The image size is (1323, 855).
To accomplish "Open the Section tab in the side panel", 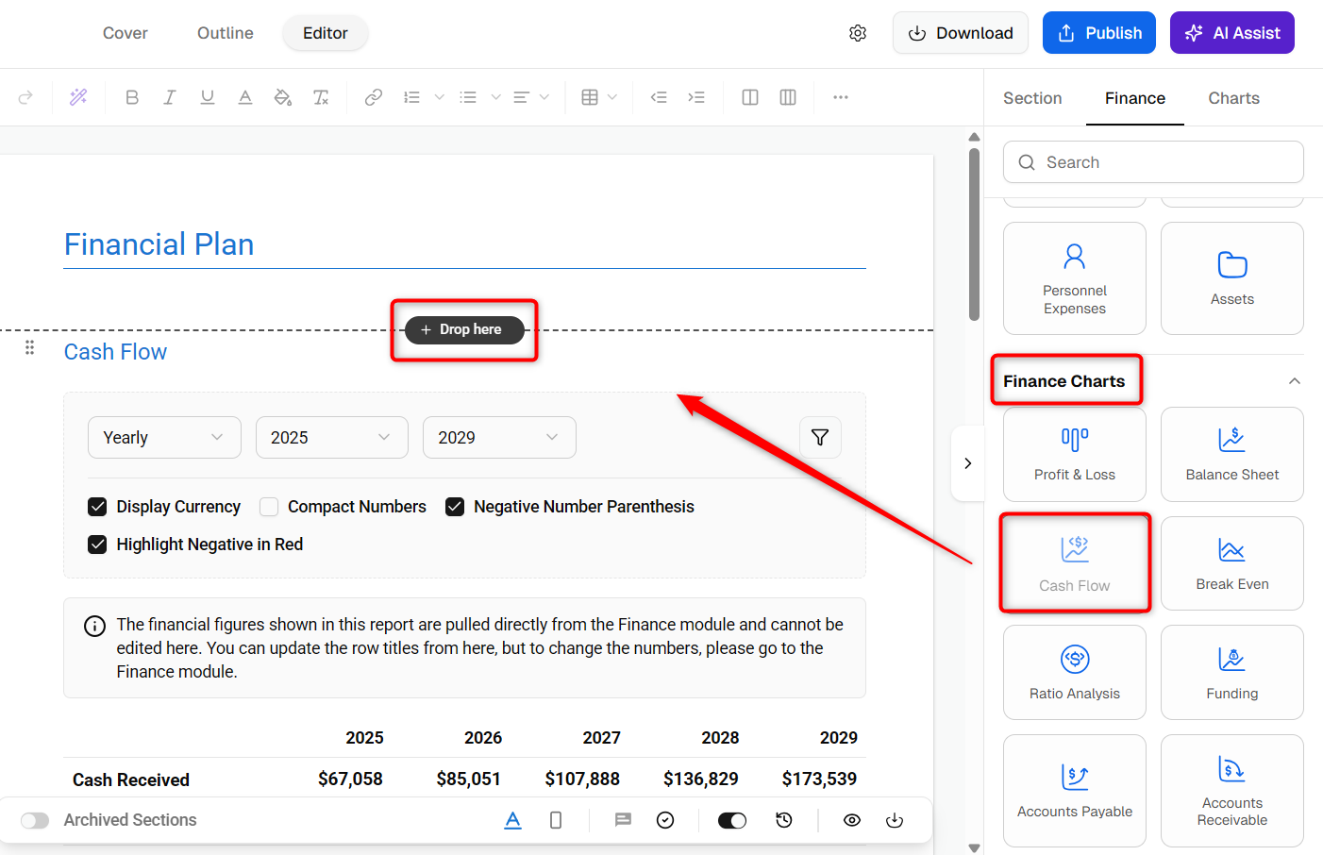I will coord(1032,98).
